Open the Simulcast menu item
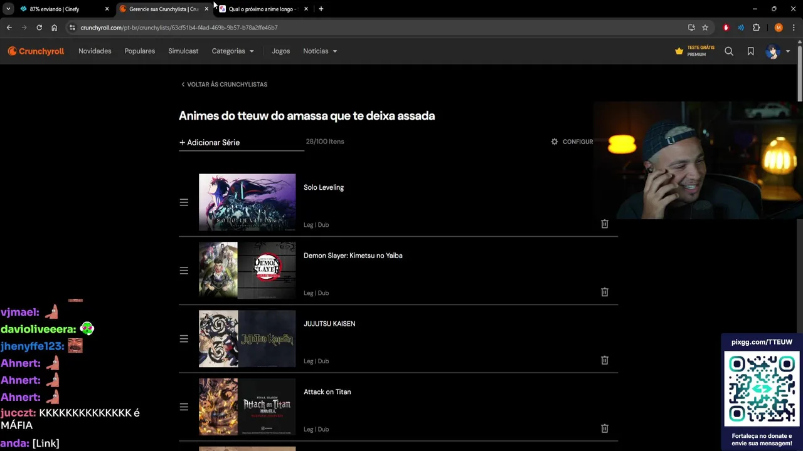The width and height of the screenshot is (803, 451). coord(183,51)
